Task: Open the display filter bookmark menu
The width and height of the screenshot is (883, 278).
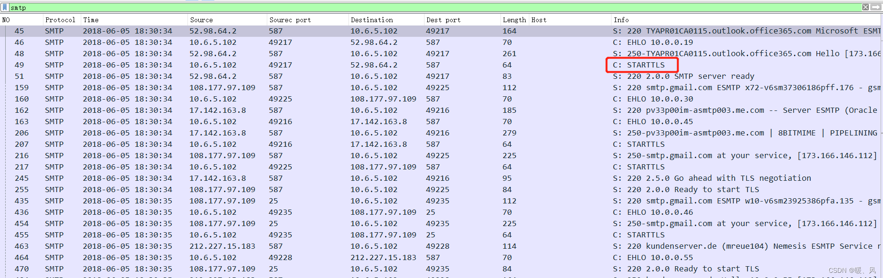Action: [5, 7]
